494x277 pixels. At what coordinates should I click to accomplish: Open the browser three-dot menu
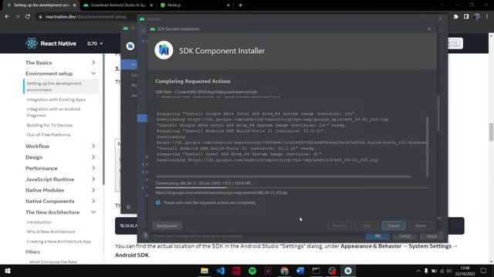[487, 16]
